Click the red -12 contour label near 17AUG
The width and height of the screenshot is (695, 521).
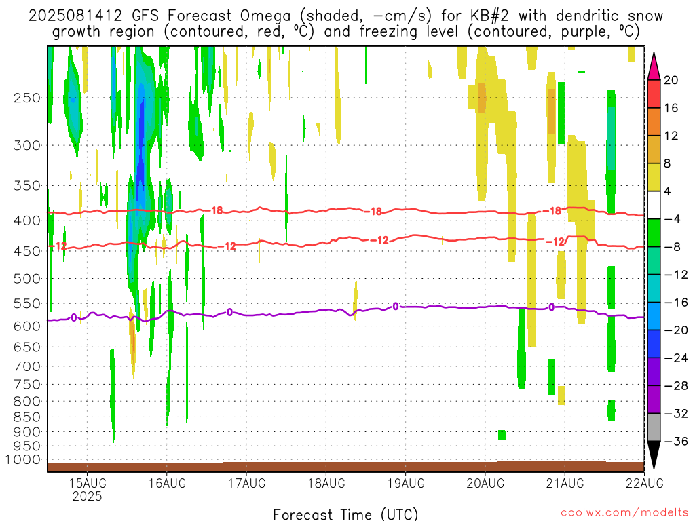click(227, 246)
